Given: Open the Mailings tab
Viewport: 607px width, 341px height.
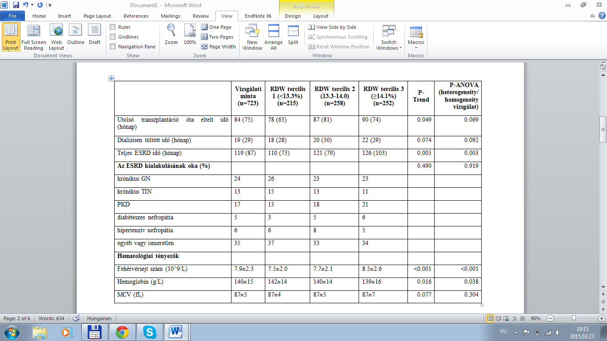Looking at the screenshot, I should pyautogui.click(x=171, y=16).
